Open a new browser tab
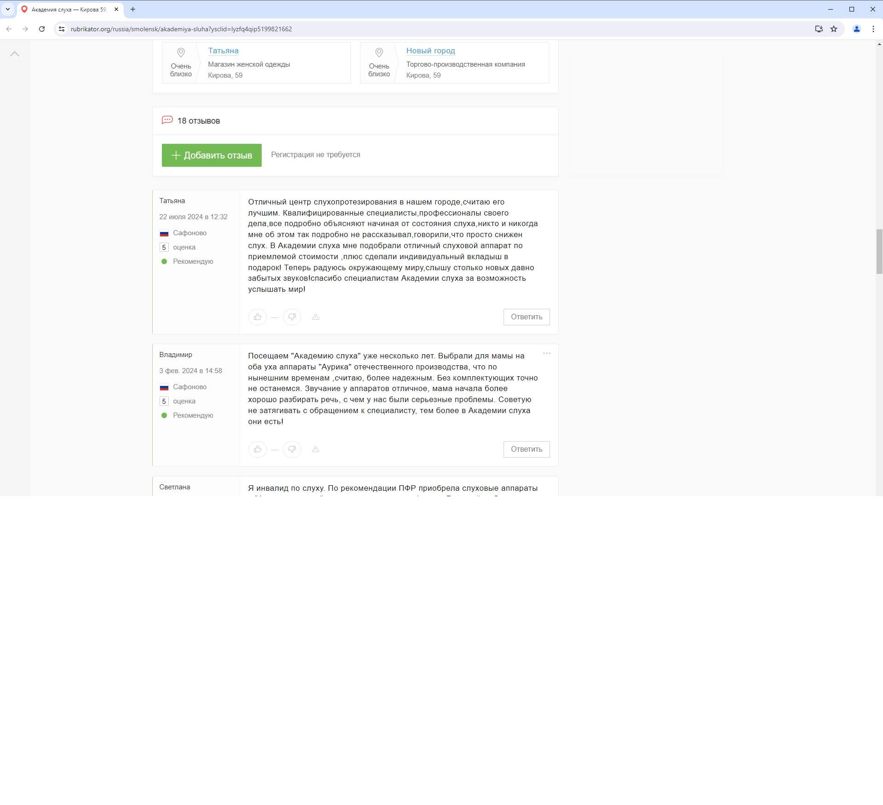Viewport: 883px width, 805px height. 133,9
